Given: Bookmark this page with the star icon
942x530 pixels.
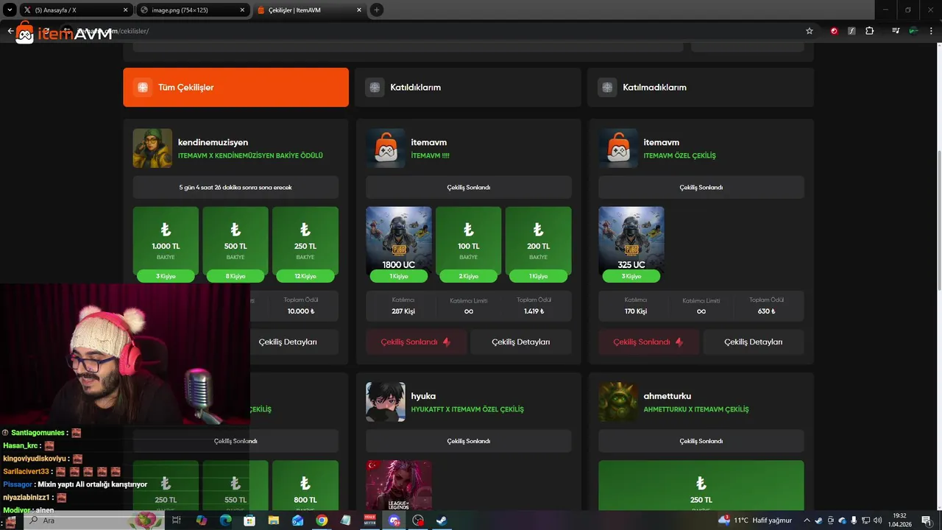Looking at the screenshot, I should coord(810,31).
